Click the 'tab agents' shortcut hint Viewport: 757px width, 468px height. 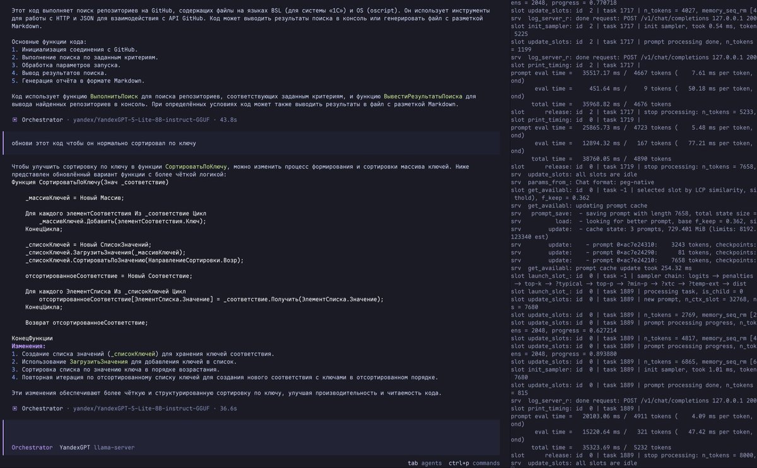pyautogui.click(x=425, y=463)
